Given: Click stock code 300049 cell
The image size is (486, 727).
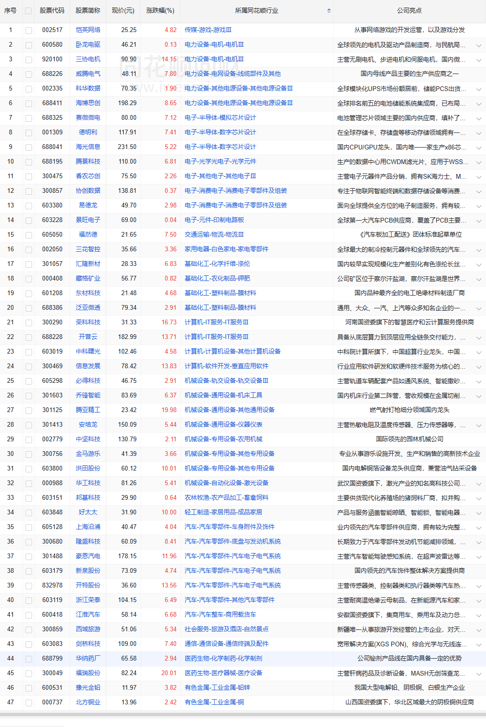Looking at the screenshot, I should click(52, 673).
